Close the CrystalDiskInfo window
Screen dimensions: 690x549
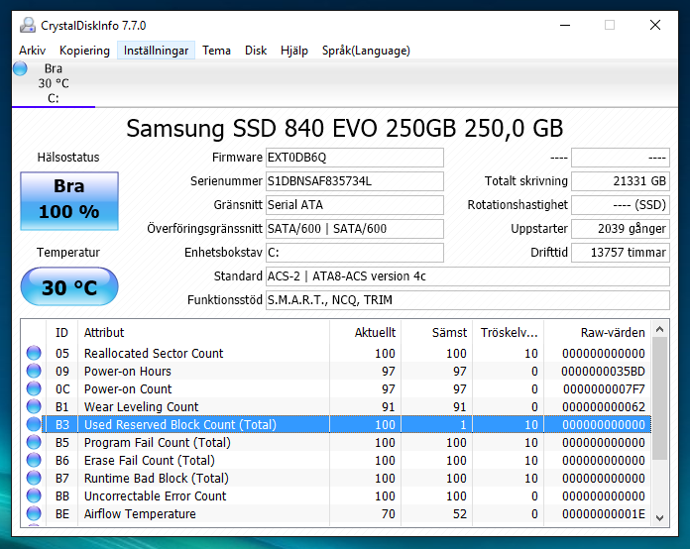click(x=655, y=25)
